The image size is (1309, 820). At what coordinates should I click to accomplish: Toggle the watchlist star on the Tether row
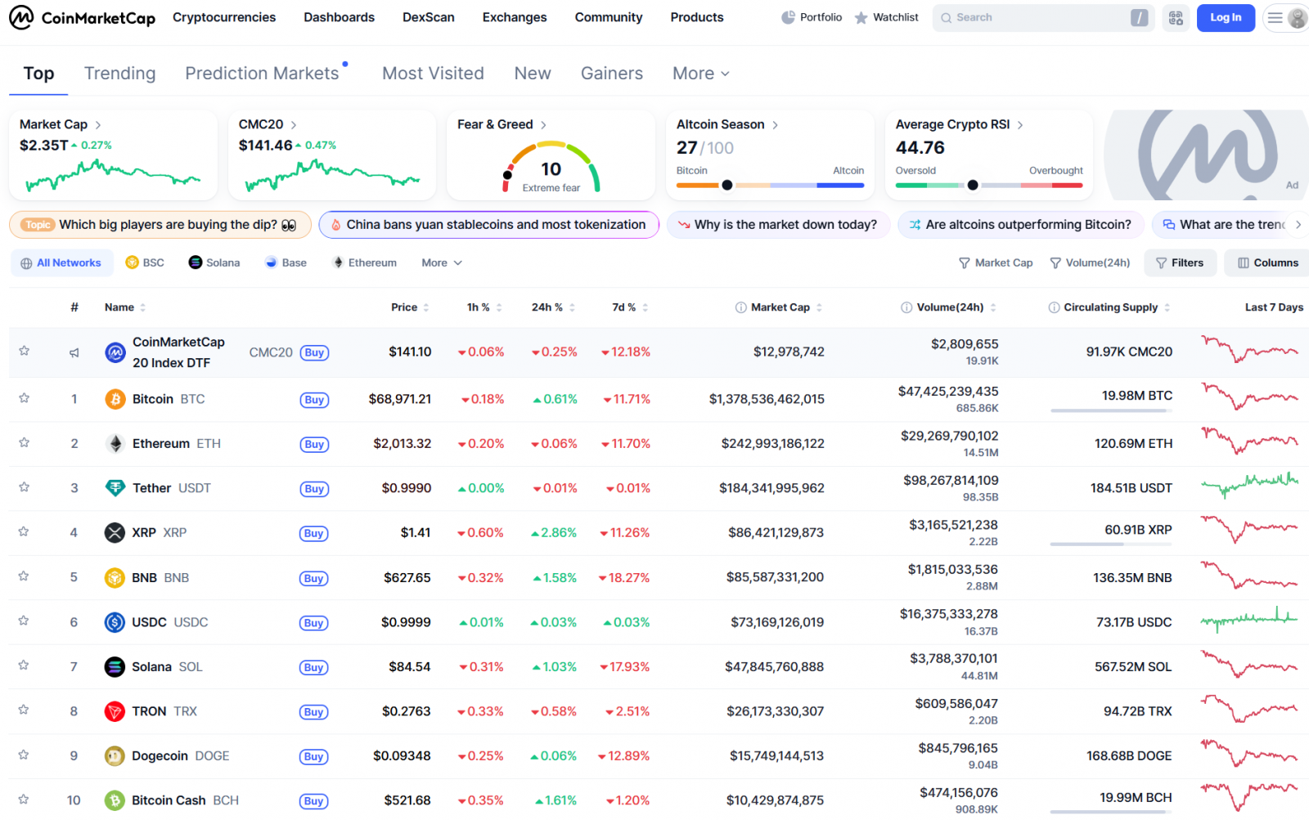click(25, 488)
